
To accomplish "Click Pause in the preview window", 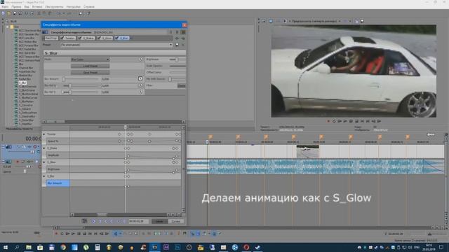I will (351, 121).
